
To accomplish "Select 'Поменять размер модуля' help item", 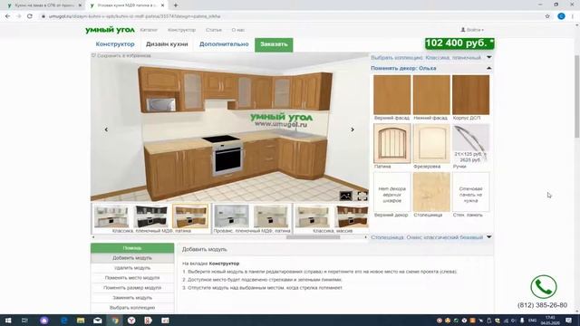I will click(x=132, y=288).
